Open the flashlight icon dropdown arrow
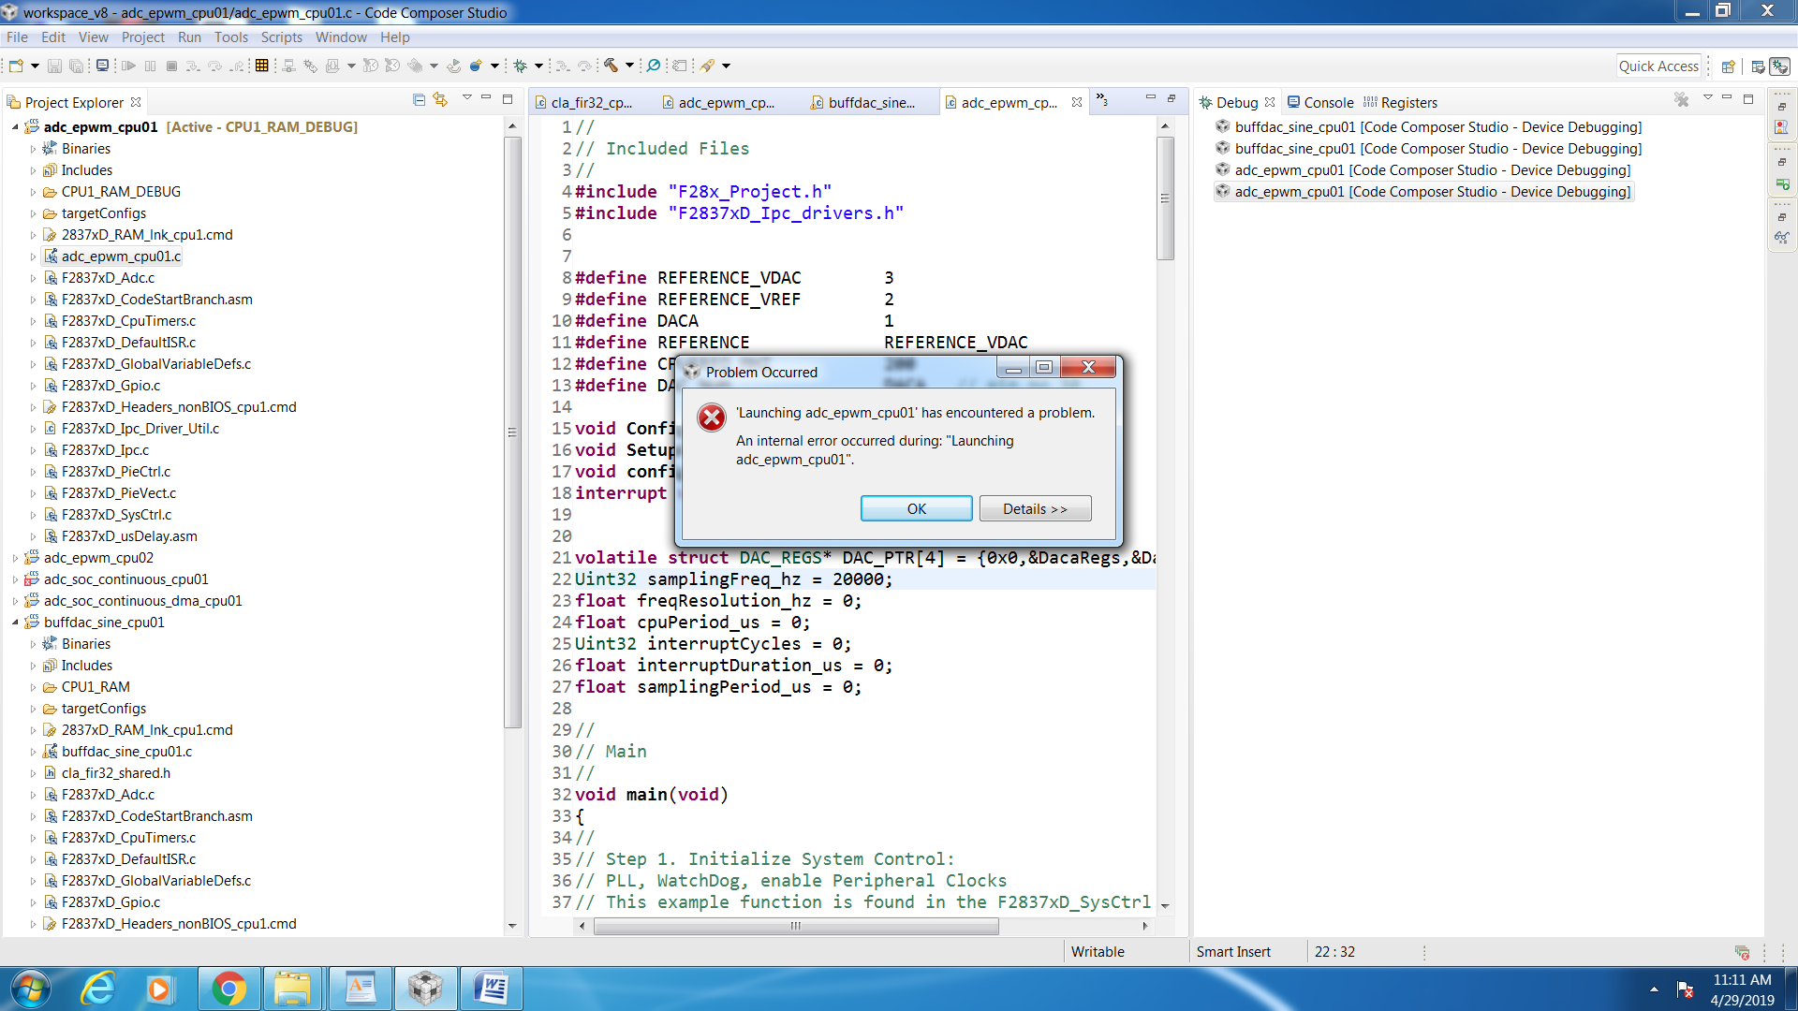 [726, 66]
